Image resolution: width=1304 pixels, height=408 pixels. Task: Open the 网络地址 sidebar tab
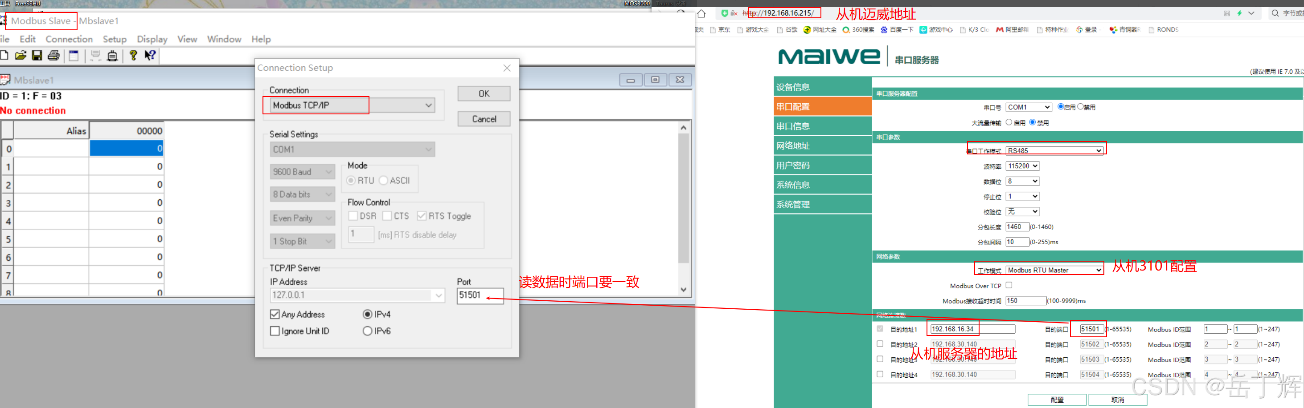point(823,146)
